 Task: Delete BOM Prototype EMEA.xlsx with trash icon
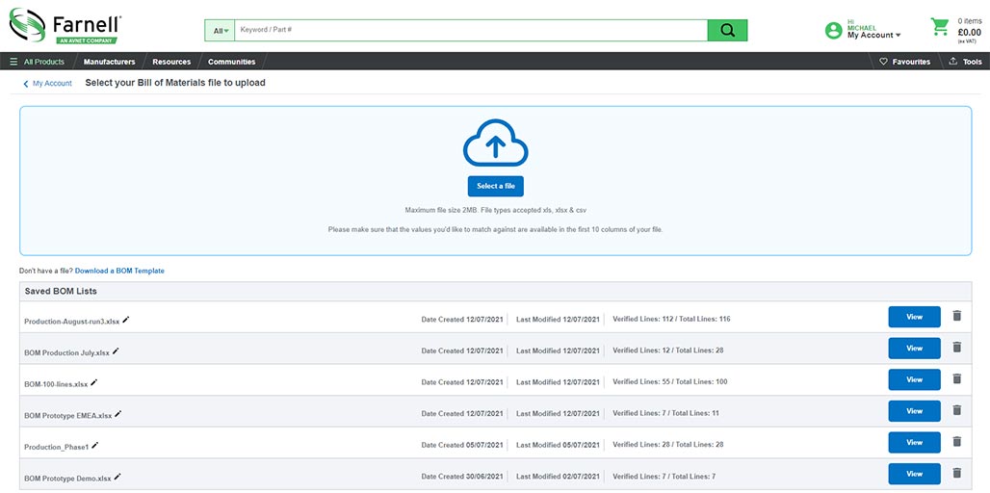click(x=956, y=410)
